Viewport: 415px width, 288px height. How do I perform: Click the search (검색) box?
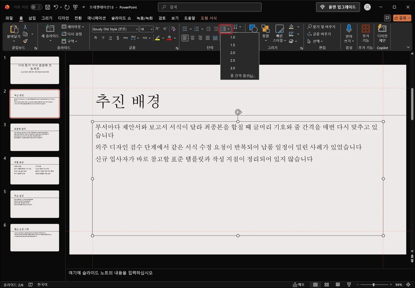(210, 7)
